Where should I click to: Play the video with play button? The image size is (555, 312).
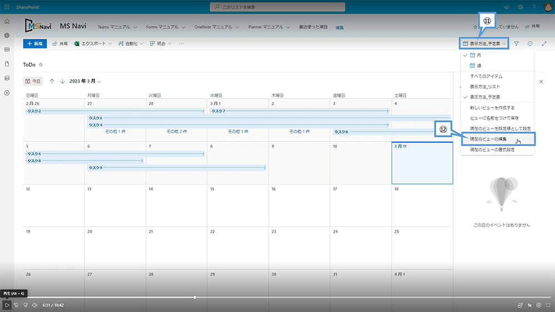click(7, 305)
